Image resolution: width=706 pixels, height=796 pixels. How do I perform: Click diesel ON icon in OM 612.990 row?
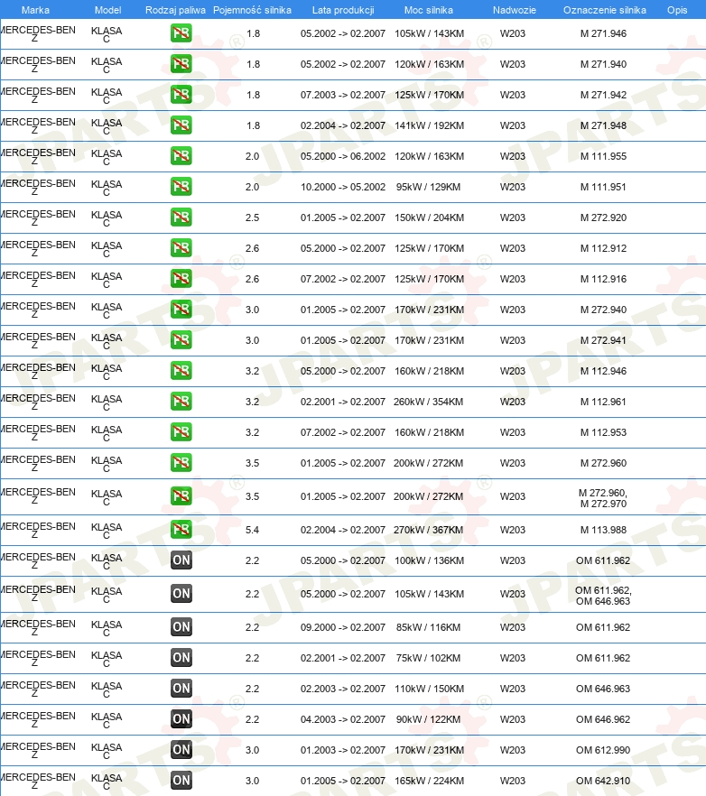pyautogui.click(x=181, y=750)
